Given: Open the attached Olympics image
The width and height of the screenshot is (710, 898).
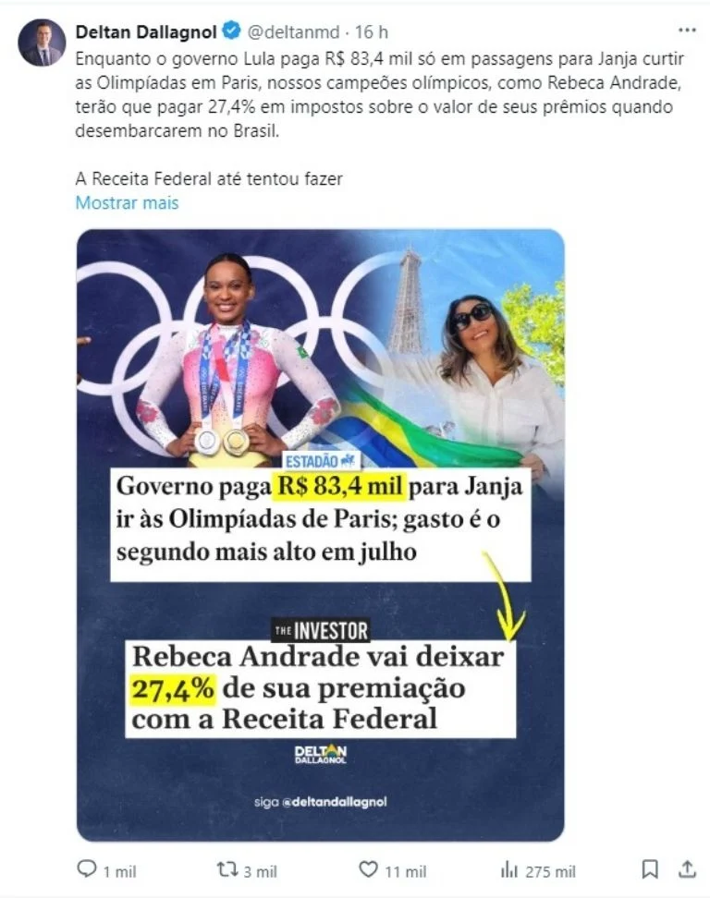Looking at the screenshot, I should tap(320, 535).
